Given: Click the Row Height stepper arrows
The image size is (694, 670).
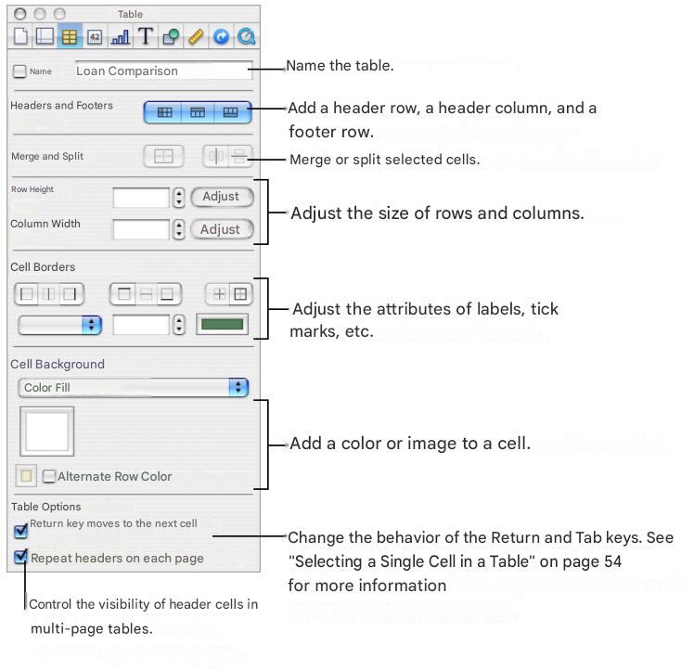Looking at the screenshot, I should [x=178, y=198].
